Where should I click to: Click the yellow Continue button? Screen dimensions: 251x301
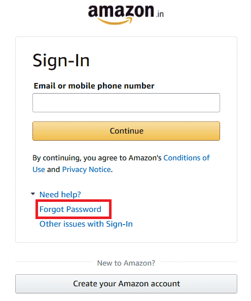click(126, 131)
